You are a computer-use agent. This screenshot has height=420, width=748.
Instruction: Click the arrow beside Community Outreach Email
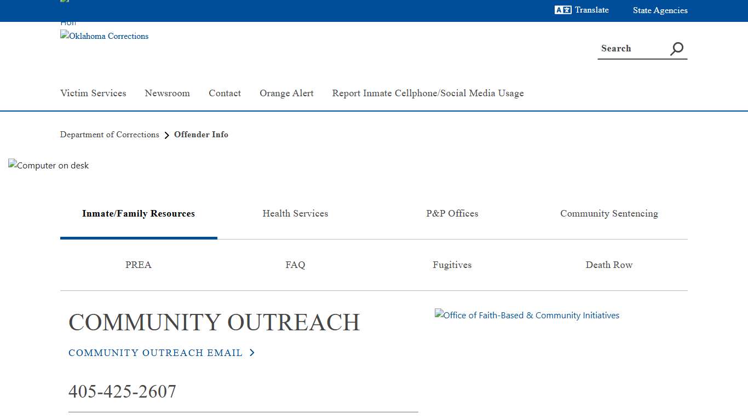(x=252, y=353)
